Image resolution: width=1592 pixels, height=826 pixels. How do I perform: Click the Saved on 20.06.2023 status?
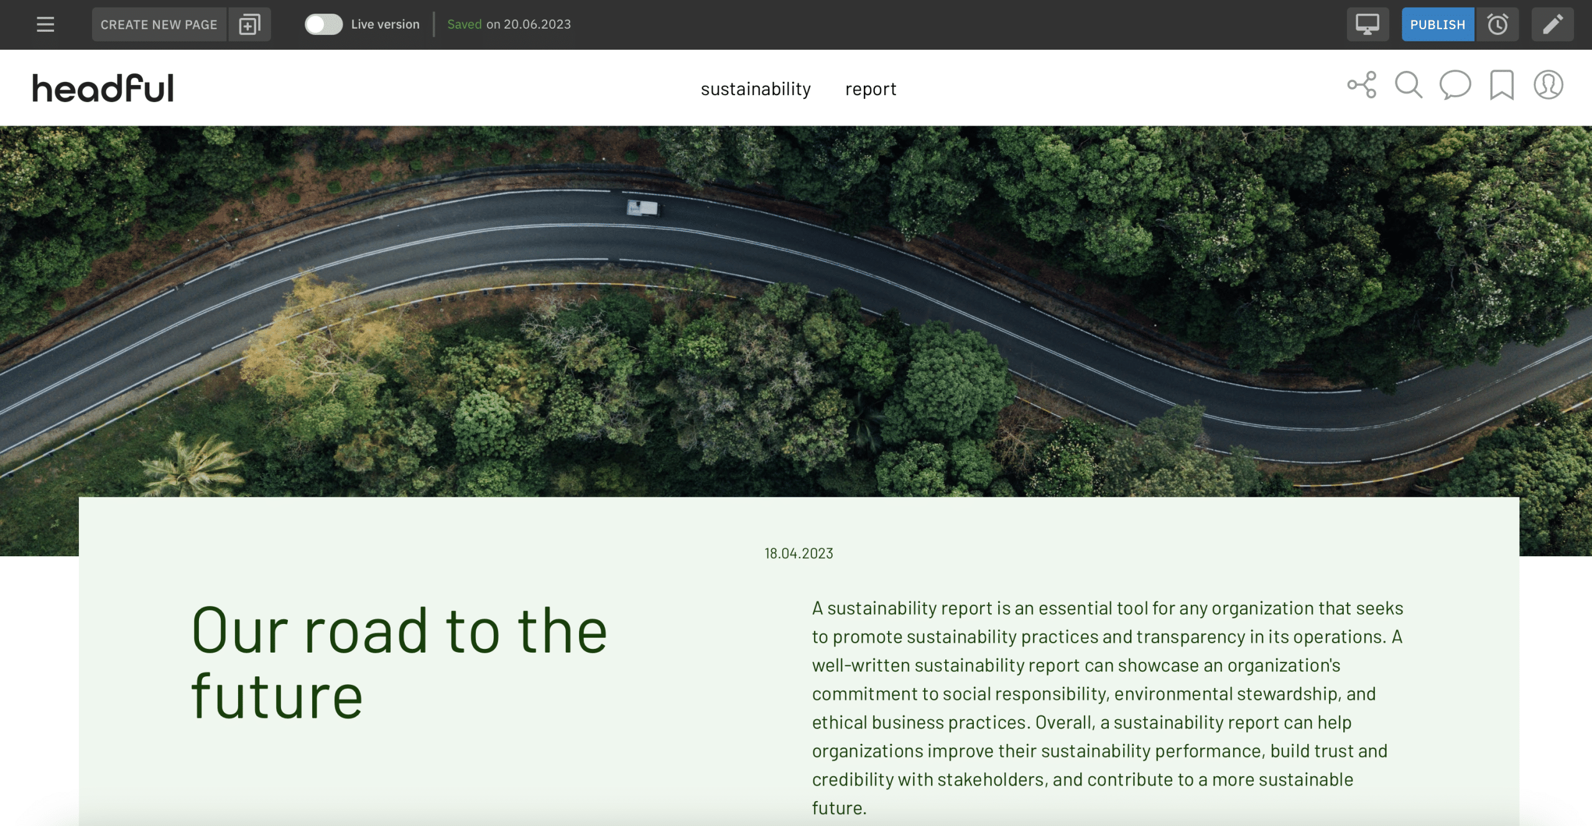pos(509,24)
